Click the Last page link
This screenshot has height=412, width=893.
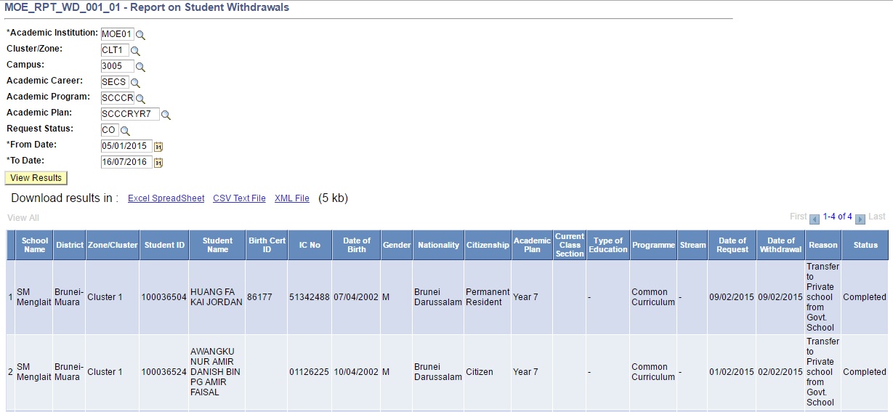[877, 217]
